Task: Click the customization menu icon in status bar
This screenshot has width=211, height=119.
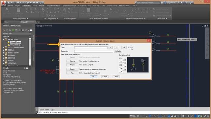Action: (x=208, y=116)
